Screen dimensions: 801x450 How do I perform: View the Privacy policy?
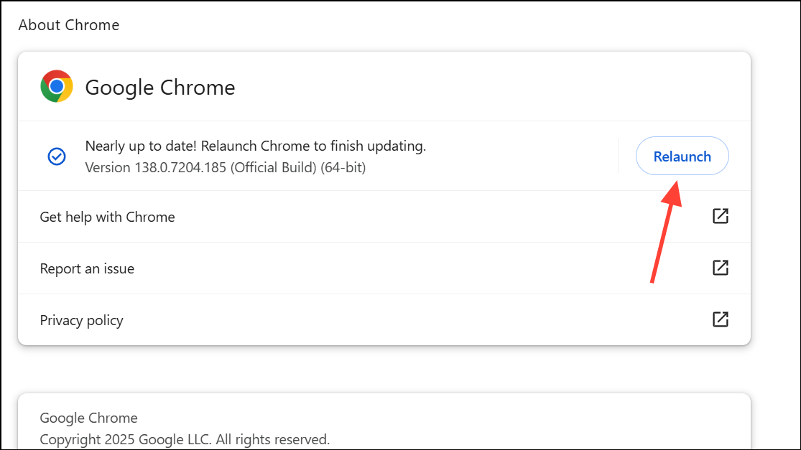click(81, 320)
